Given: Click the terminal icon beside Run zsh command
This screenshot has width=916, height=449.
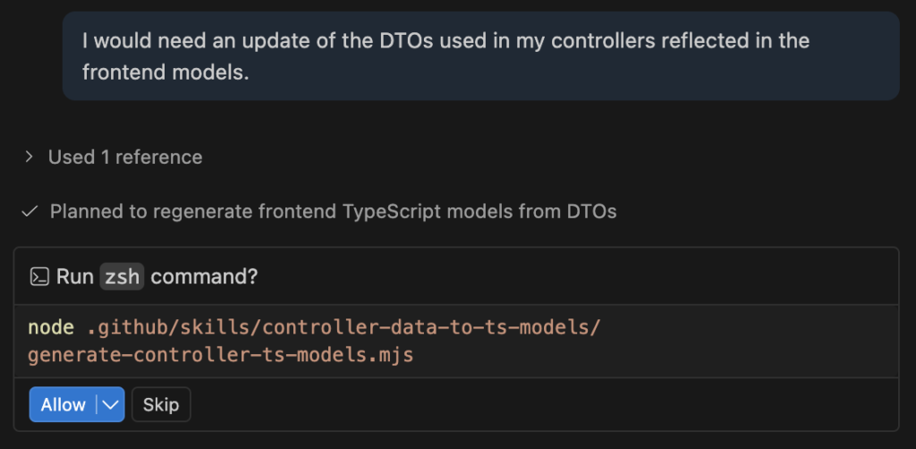Looking at the screenshot, I should click(39, 276).
